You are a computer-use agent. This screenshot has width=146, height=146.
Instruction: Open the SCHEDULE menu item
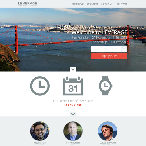pos(77,4)
